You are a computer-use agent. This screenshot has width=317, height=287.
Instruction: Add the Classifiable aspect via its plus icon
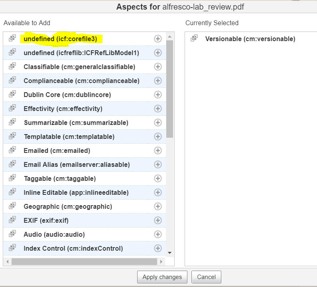point(158,67)
